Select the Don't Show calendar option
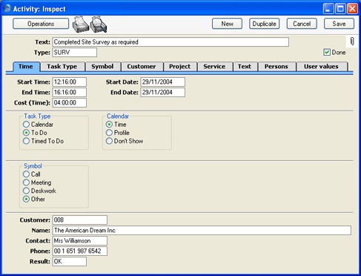Screen dimensions: 361x276 pos(109,141)
